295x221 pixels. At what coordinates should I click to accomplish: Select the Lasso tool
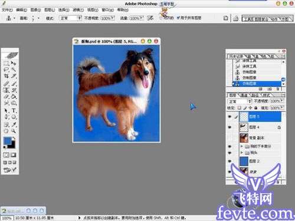pos(6,70)
